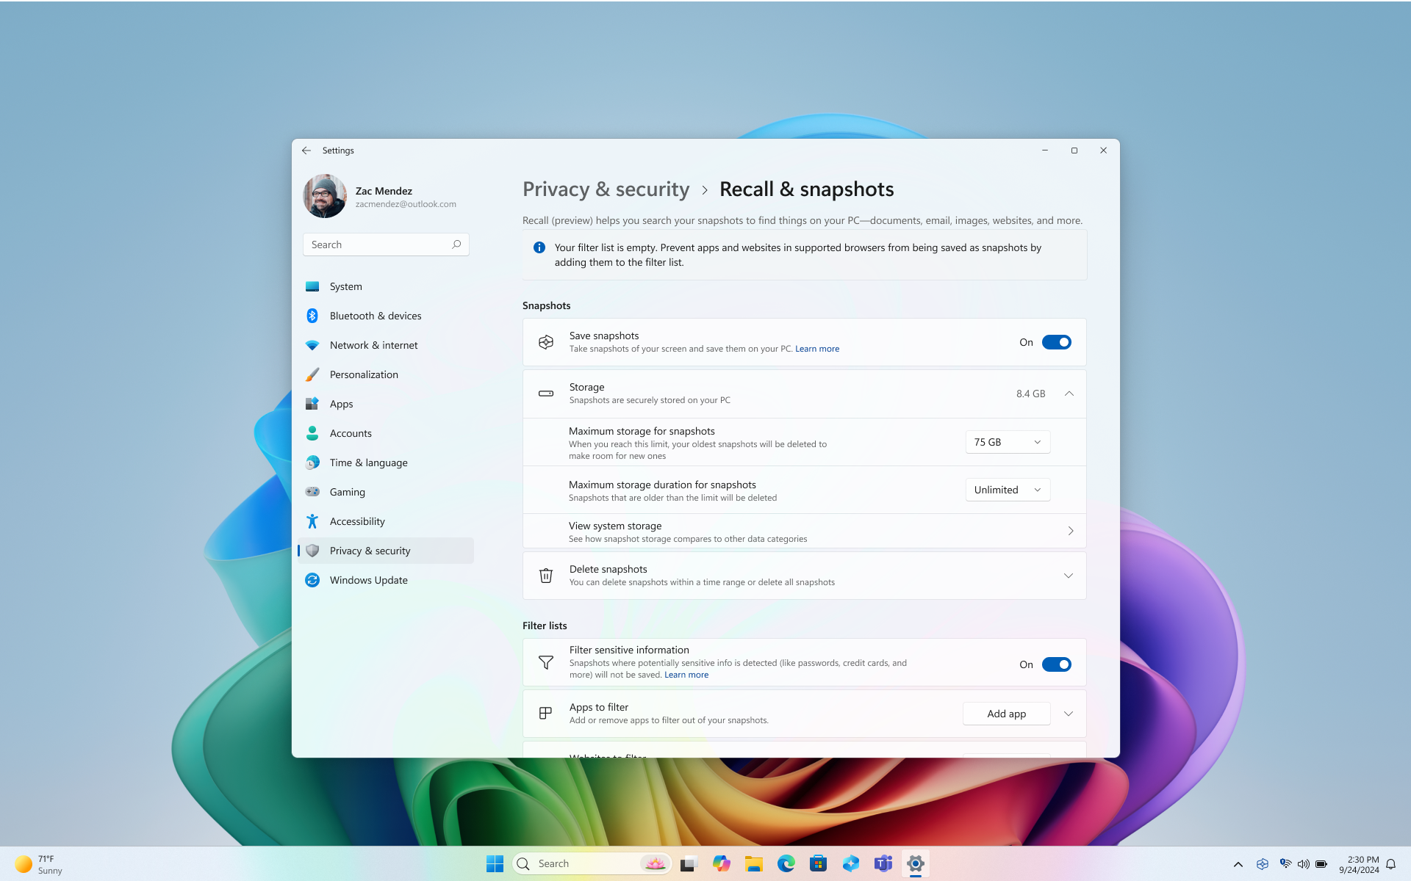Expand Maximum storage duration dropdown
This screenshot has height=881, width=1411.
coord(1005,489)
